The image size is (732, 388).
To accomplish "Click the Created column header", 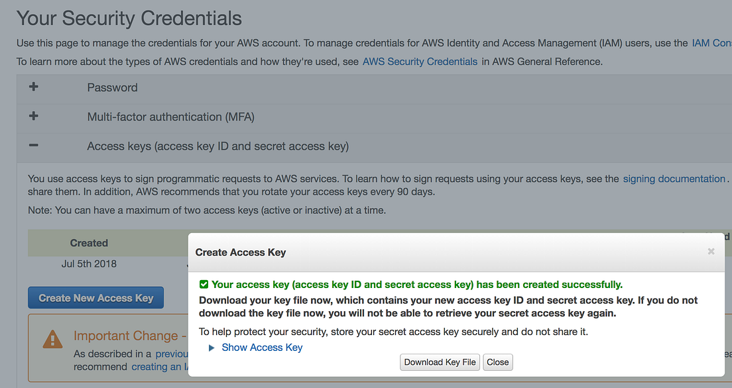I will pos(89,243).
